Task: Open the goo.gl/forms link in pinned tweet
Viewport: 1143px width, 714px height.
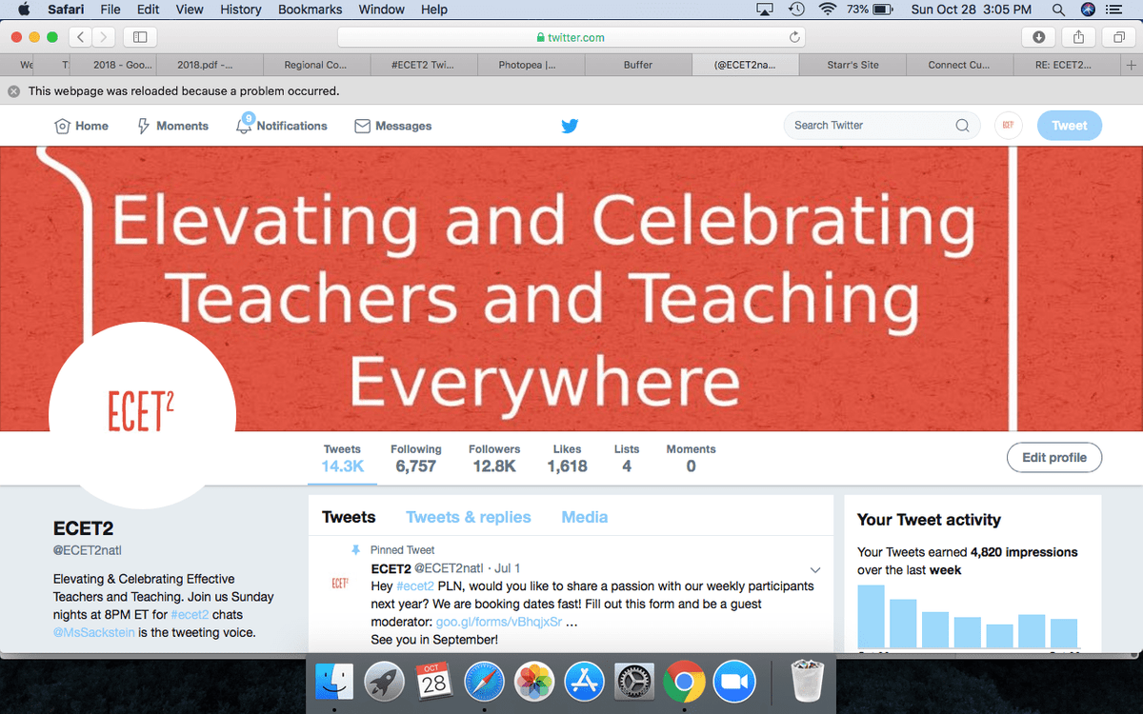Action: coord(499,622)
